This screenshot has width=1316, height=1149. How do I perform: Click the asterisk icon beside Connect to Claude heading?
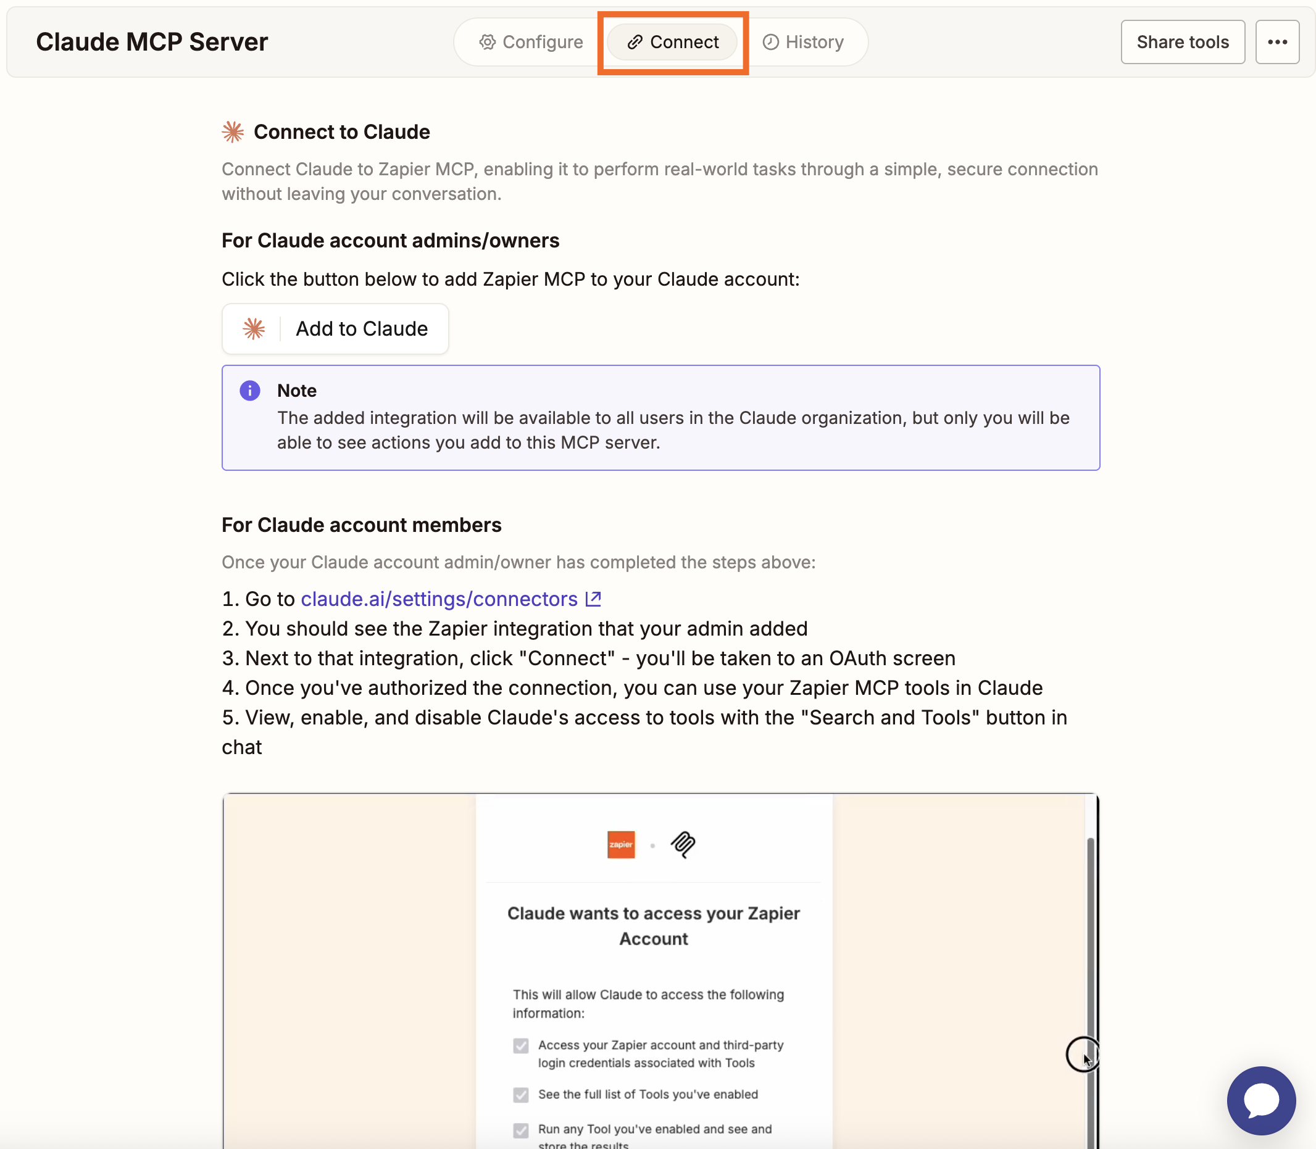tap(233, 131)
